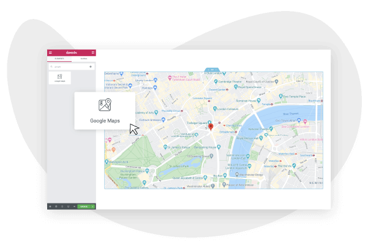Open the widgets grid icon in header
This screenshot has width=368, height=245.
93,53
